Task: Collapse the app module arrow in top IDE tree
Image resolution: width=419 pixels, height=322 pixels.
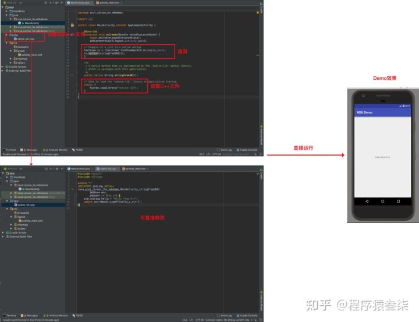Action: pyautogui.click(x=3, y=7)
